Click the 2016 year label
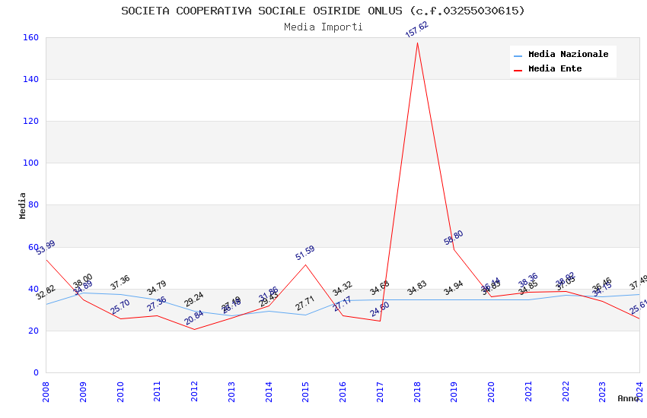This screenshot has width=647, height=418. [x=343, y=391]
